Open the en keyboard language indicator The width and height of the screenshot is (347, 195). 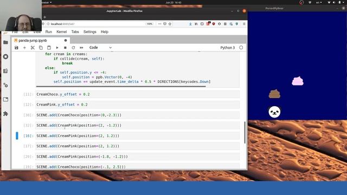click(319, 2)
